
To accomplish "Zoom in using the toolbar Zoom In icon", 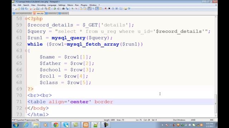I will [72, 9].
